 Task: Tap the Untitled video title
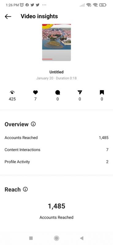56,72
